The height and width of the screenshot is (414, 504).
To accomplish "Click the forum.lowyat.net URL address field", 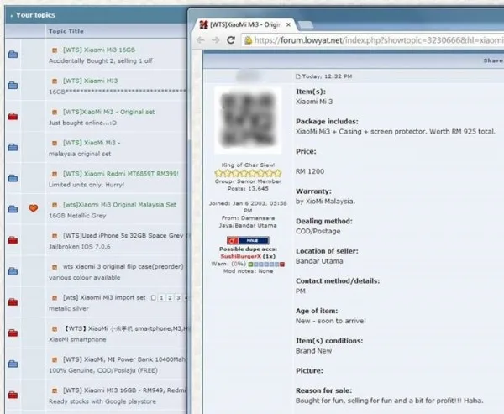I will point(373,40).
